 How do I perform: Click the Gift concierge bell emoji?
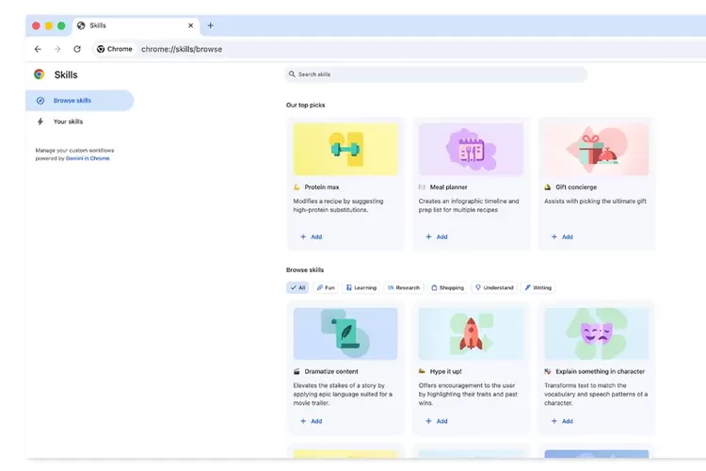point(548,187)
